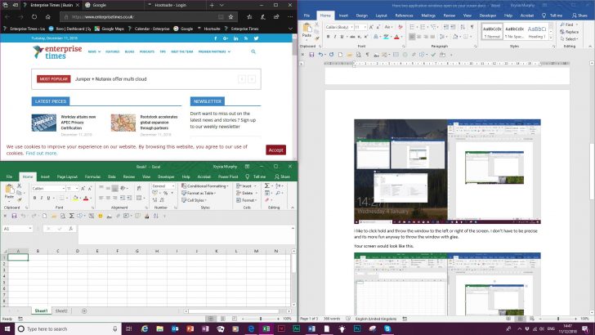Screen dimensions: 595x335
Task: Click the Edge browser refresh icon
Action: [34, 16]
